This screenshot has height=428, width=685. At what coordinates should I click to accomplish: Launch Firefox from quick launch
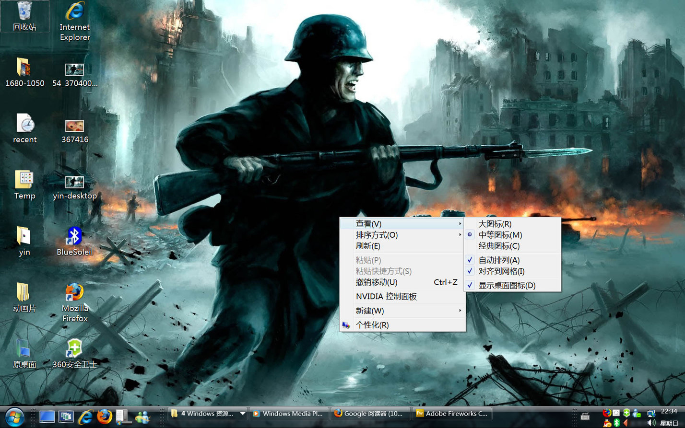(104, 416)
